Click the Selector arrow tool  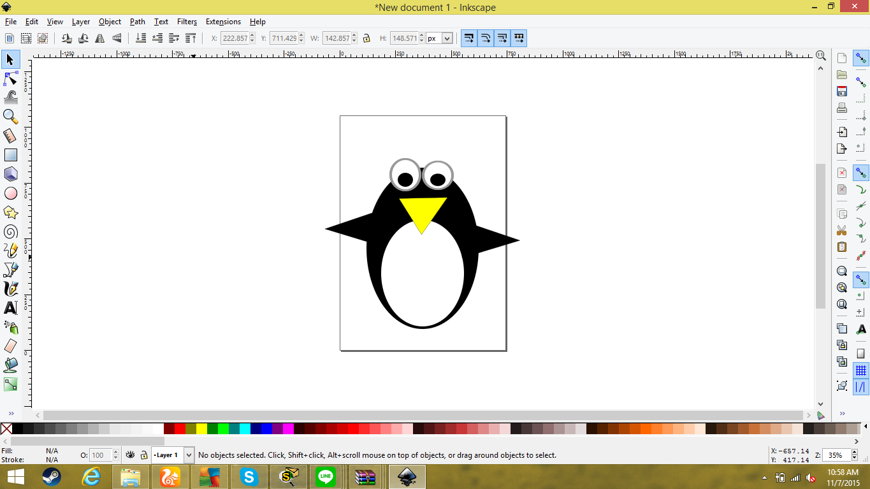click(x=11, y=60)
